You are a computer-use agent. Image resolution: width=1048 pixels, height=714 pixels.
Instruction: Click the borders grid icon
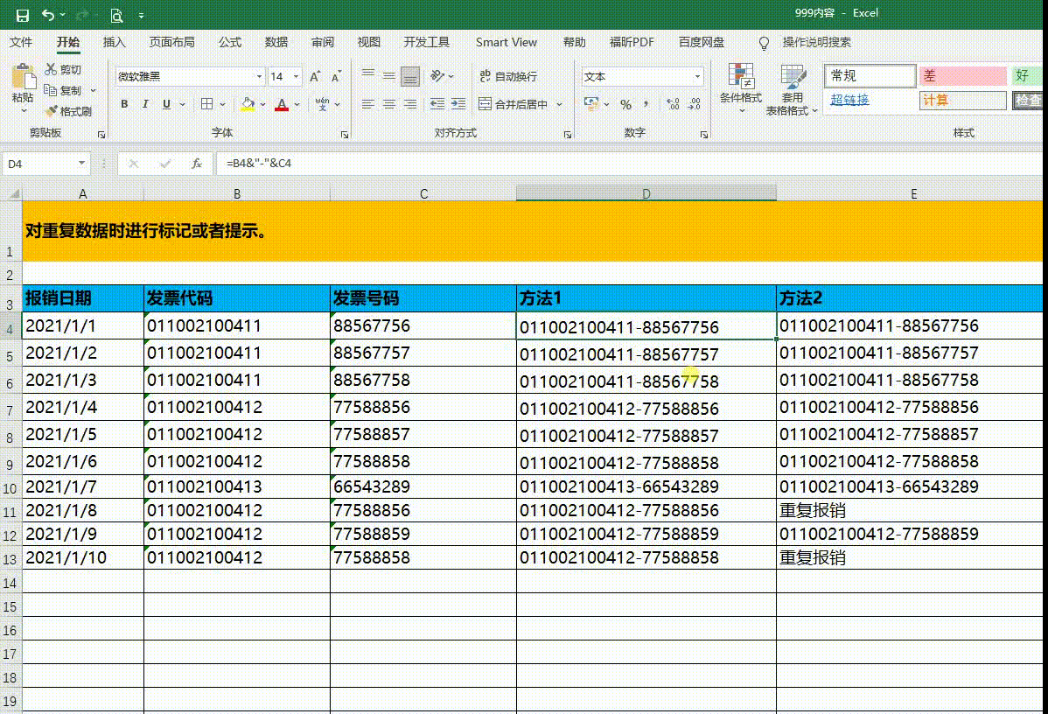pos(207,103)
